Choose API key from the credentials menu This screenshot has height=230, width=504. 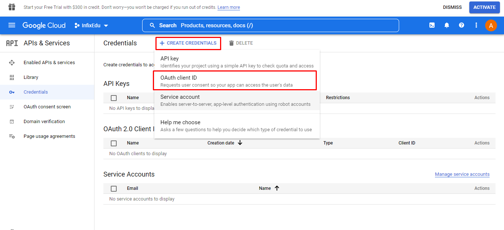(x=237, y=62)
